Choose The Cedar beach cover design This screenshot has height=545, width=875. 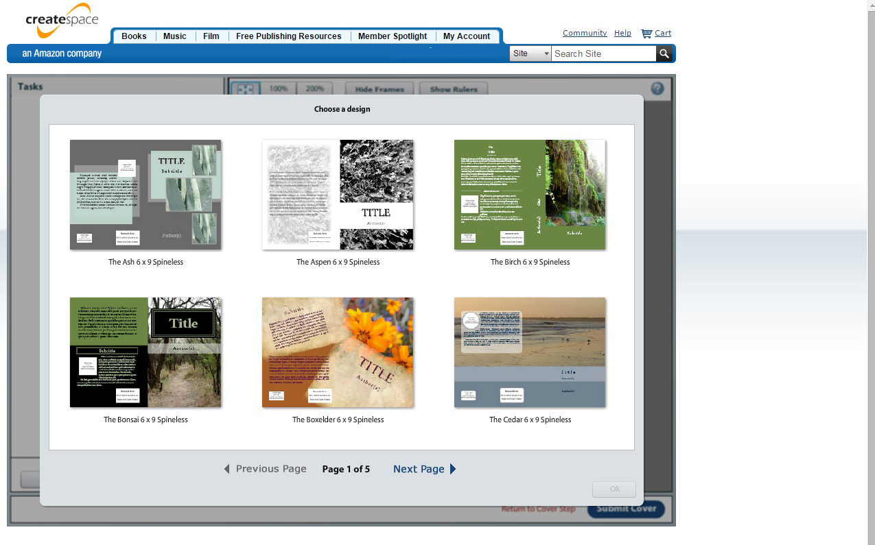pos(530,352)
